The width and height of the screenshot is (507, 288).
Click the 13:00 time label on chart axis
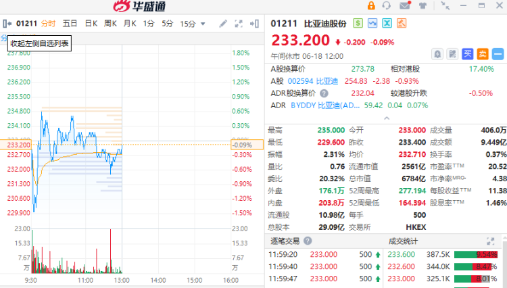pyautogui.click(x=122, y=281)
